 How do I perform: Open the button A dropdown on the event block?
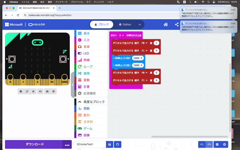pyautogui.click(x=121, y=35)
